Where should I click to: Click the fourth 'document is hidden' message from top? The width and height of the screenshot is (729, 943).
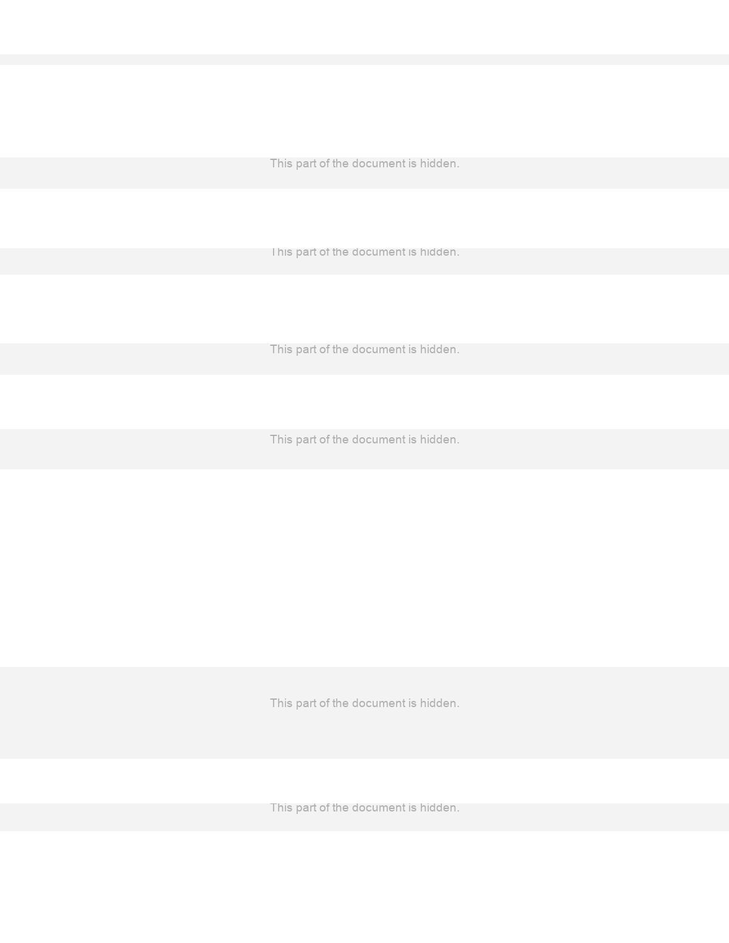click(x=364, y=440)
